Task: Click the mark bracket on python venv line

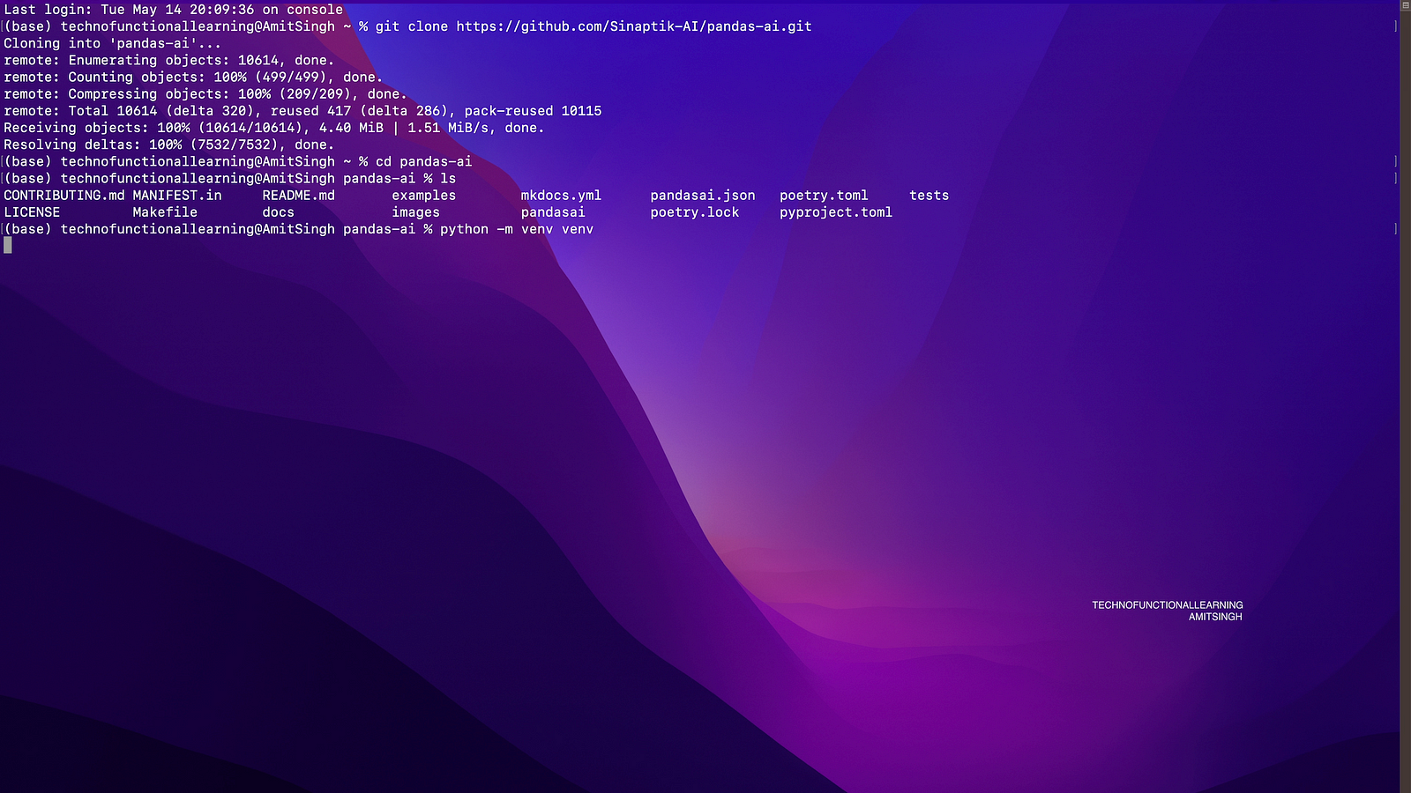Action: (1395, 229)
